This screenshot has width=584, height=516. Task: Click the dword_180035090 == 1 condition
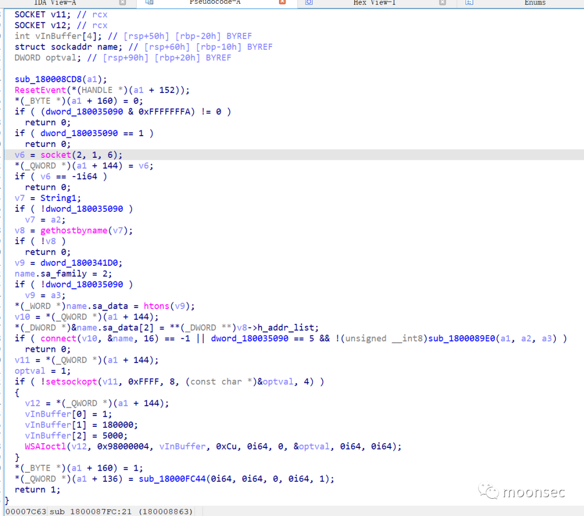(92, 133)
